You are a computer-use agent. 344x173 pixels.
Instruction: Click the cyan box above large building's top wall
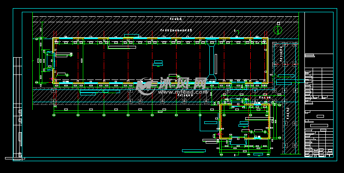pos(132,36)
